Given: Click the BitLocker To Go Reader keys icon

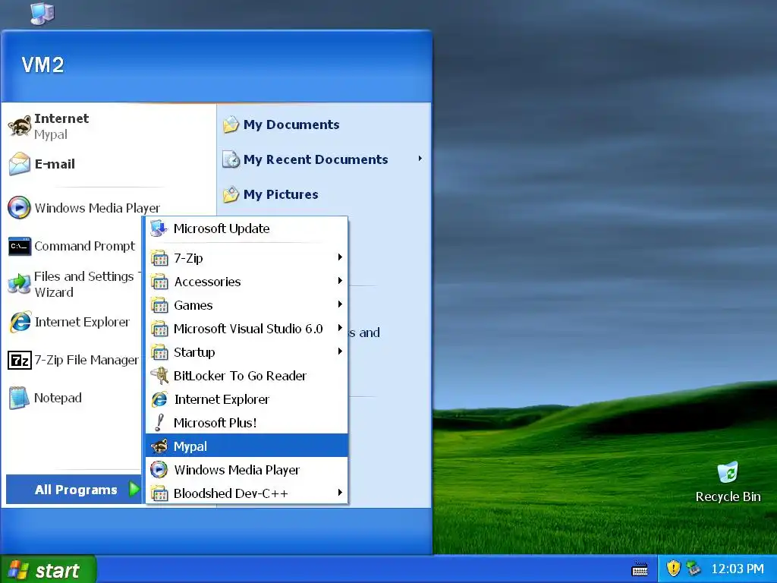Looking at the screenshot, I should [x=159, y=376].
